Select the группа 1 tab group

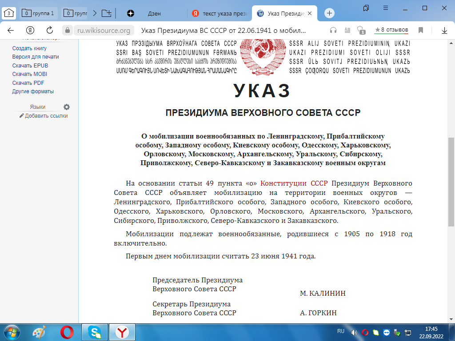[38, 13]
